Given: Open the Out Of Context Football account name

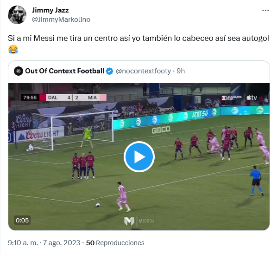Looking at the screenshot, I should click(65, 71).
